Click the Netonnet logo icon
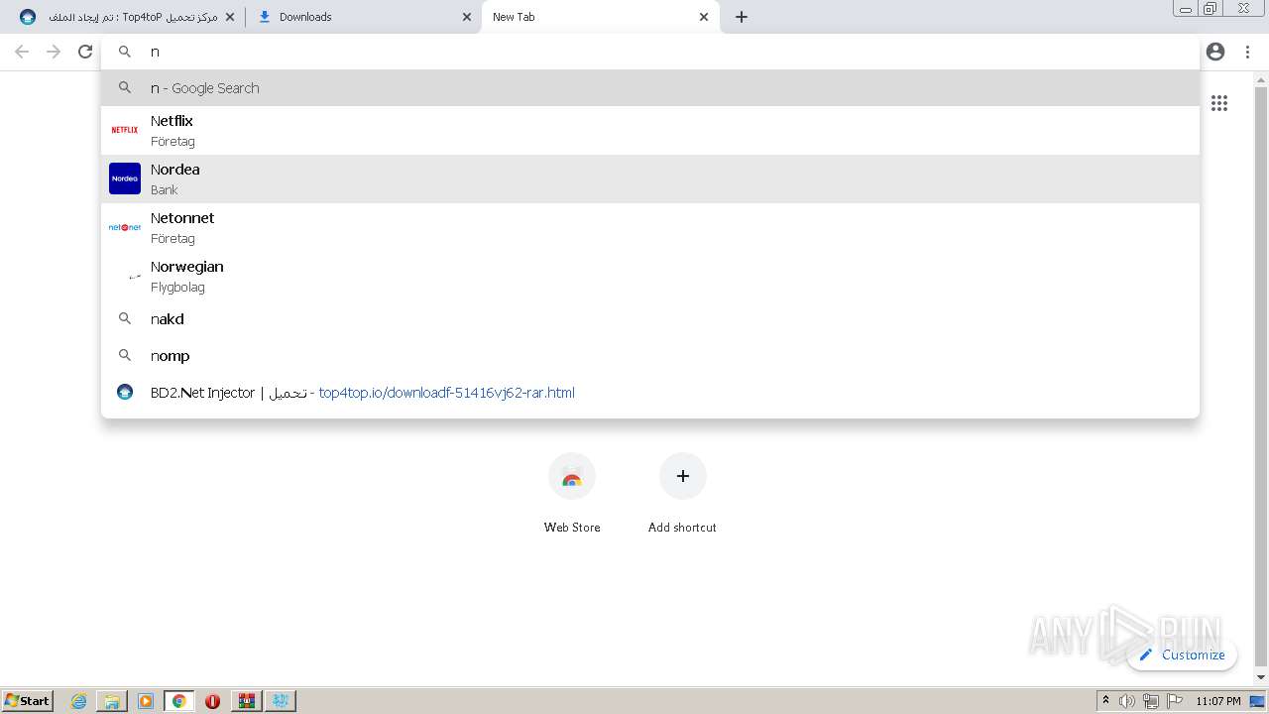This screenshot has width=1269, height=714. coord(125,227)
